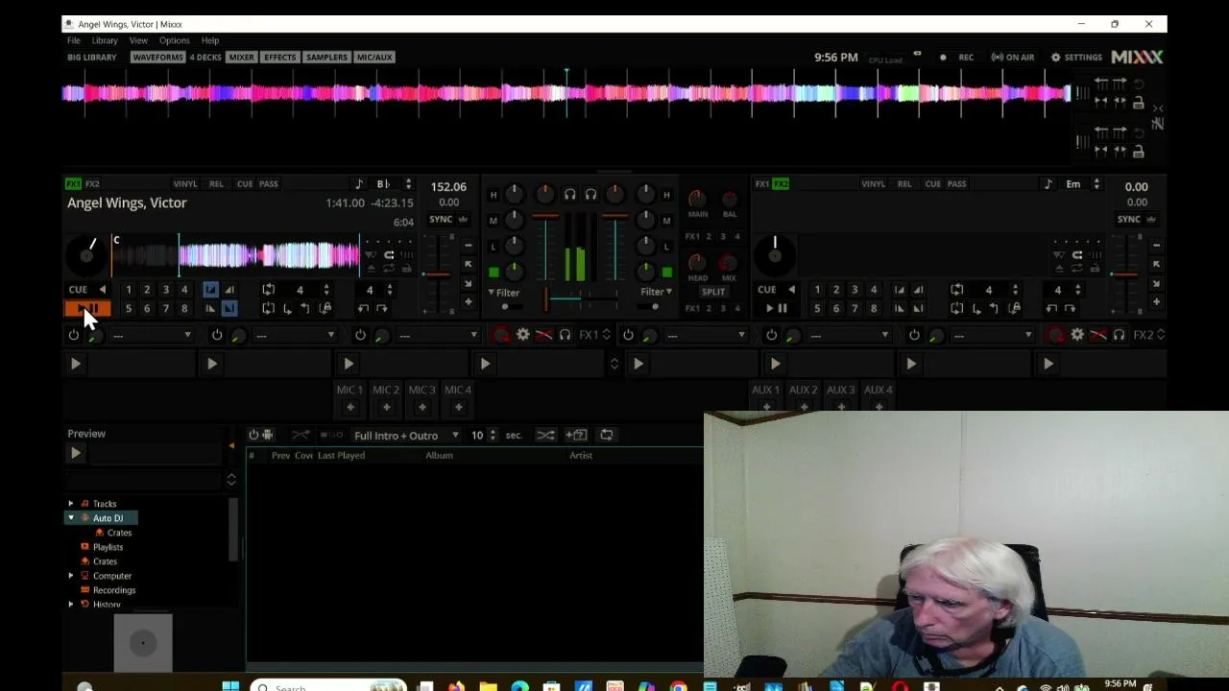
Task: Click the FX1 unit settings gear icon
Action: pos(523,335)
